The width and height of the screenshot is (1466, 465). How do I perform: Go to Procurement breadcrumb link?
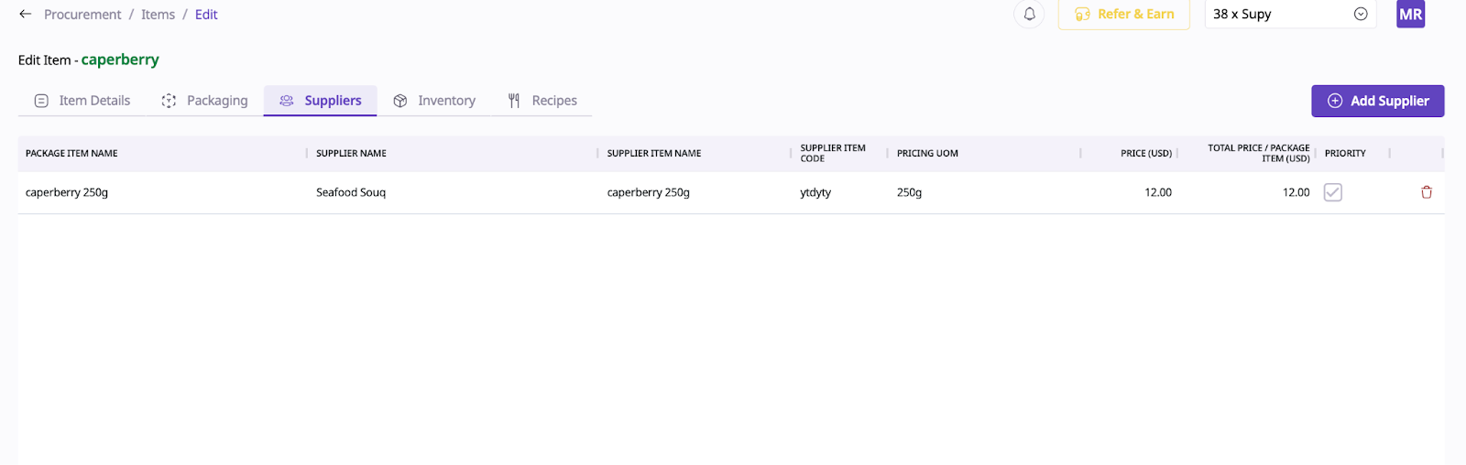click(82, 15)
